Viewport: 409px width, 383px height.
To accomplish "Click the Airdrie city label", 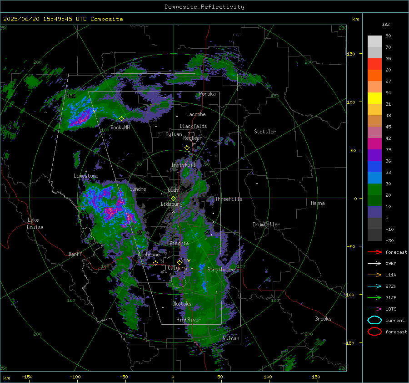I will pyautogui.click(x=179, y=243).
